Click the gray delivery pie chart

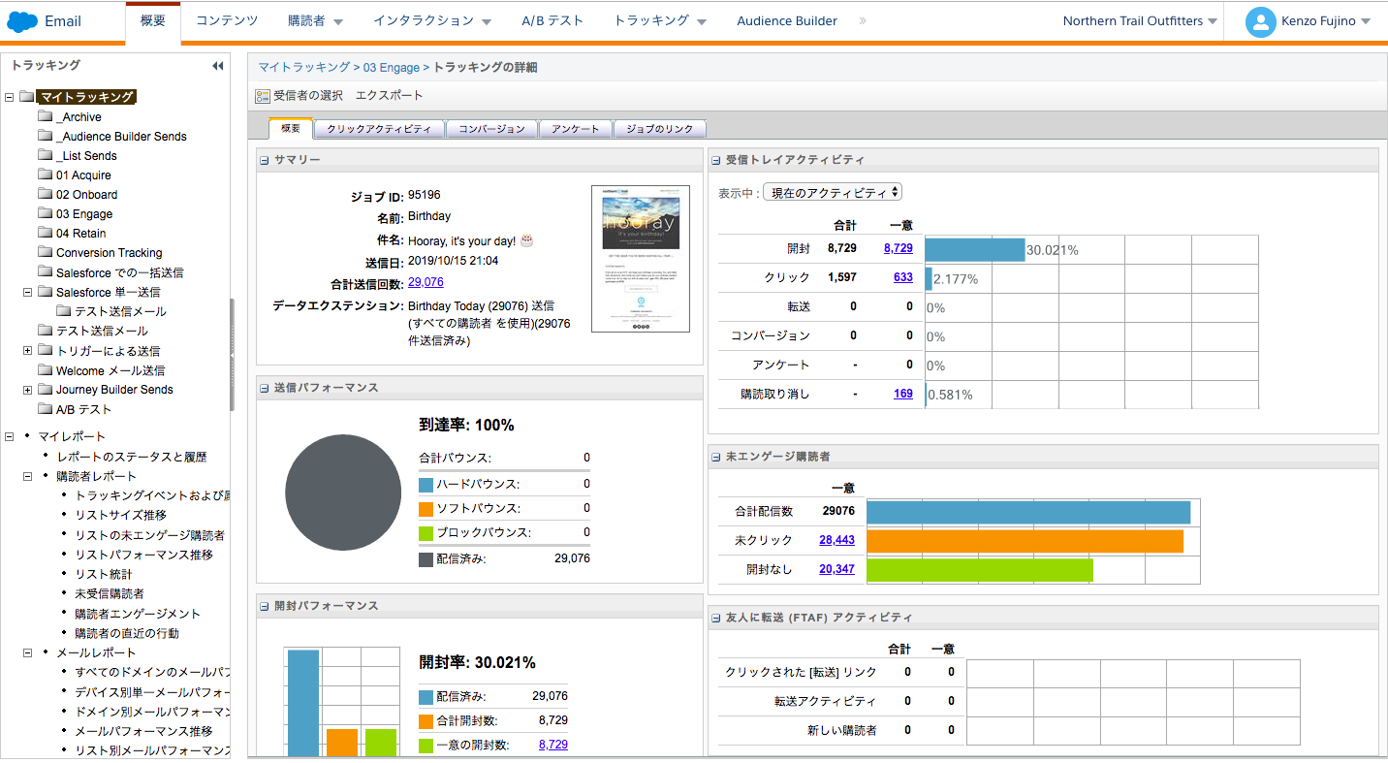(343, 493)
